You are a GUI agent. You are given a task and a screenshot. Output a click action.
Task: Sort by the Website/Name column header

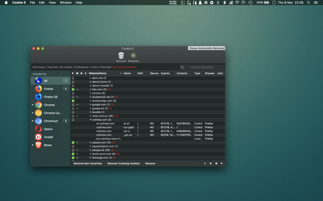pos(105,73)
